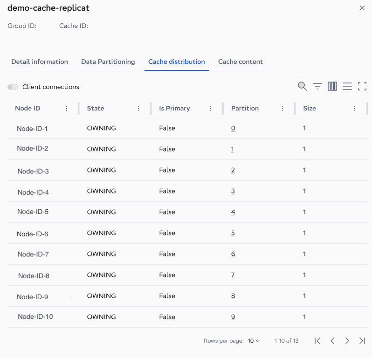Switch to the Cache content tab

tap(241, 62)
